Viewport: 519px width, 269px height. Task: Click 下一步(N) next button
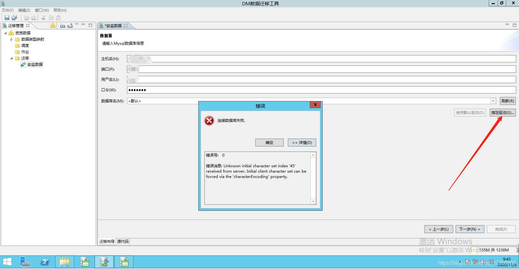pyautogui.click(x=470, y=229)
